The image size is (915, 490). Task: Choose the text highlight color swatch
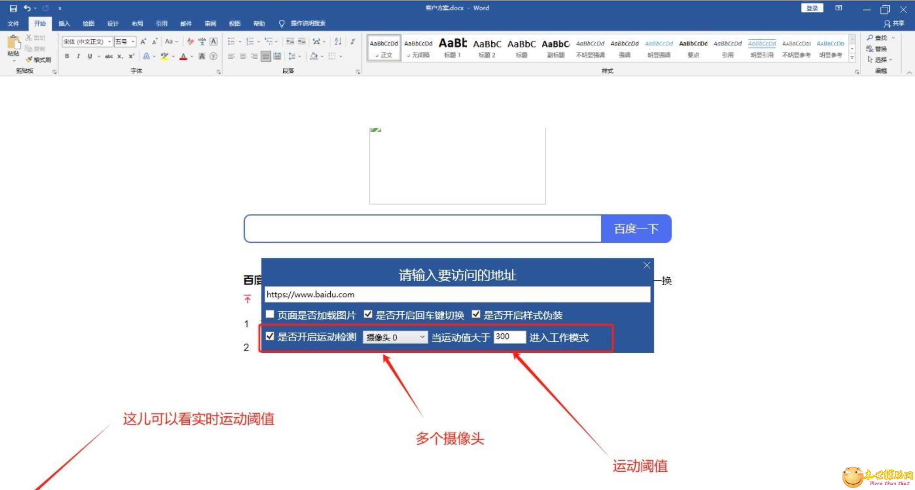pyautogui.click(x=164, y=56)
